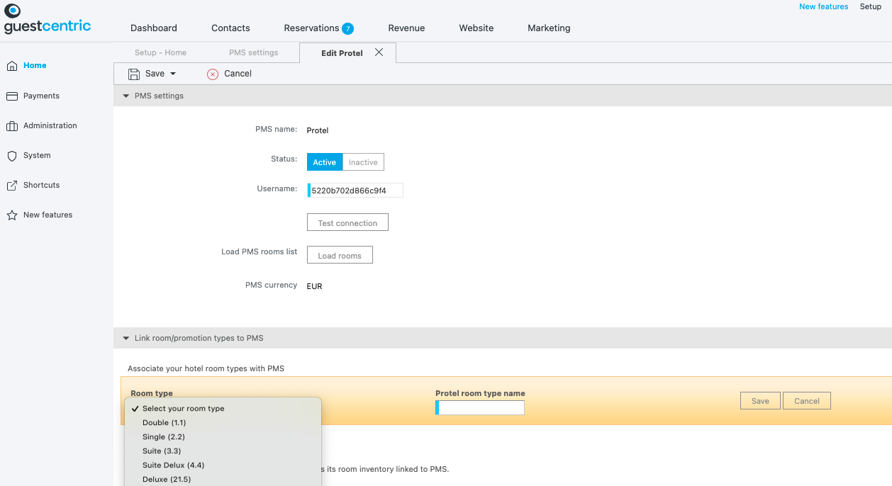Save the room type association row
892x486 pixels.
pyautogui.click(x=760, y=401)
